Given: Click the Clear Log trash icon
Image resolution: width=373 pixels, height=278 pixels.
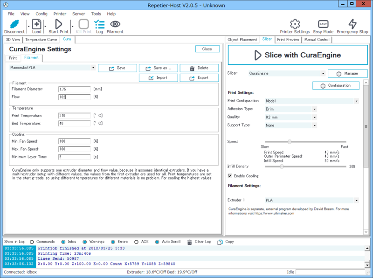Looking at the screenshot, I should point(190,242).
